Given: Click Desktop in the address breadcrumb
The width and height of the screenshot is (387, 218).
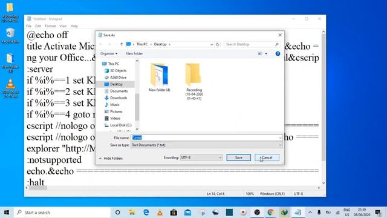Looking at the screenshot, I should (160, 44).
